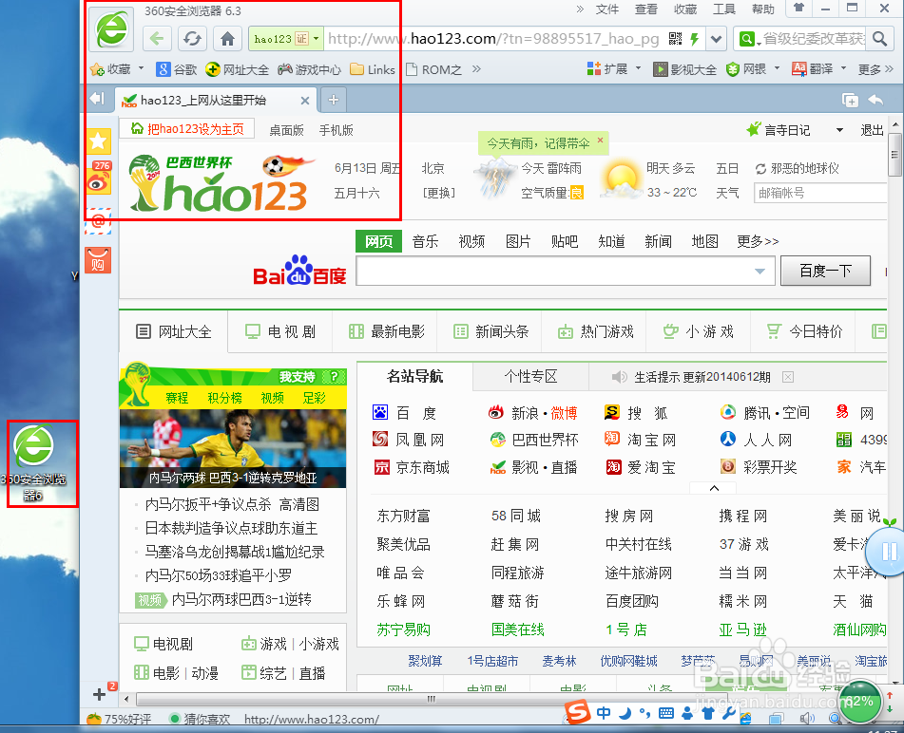
Task: Open Baidu search suggestions dropdown arrow
Action: pyautogui.click(x=760, y=272)
